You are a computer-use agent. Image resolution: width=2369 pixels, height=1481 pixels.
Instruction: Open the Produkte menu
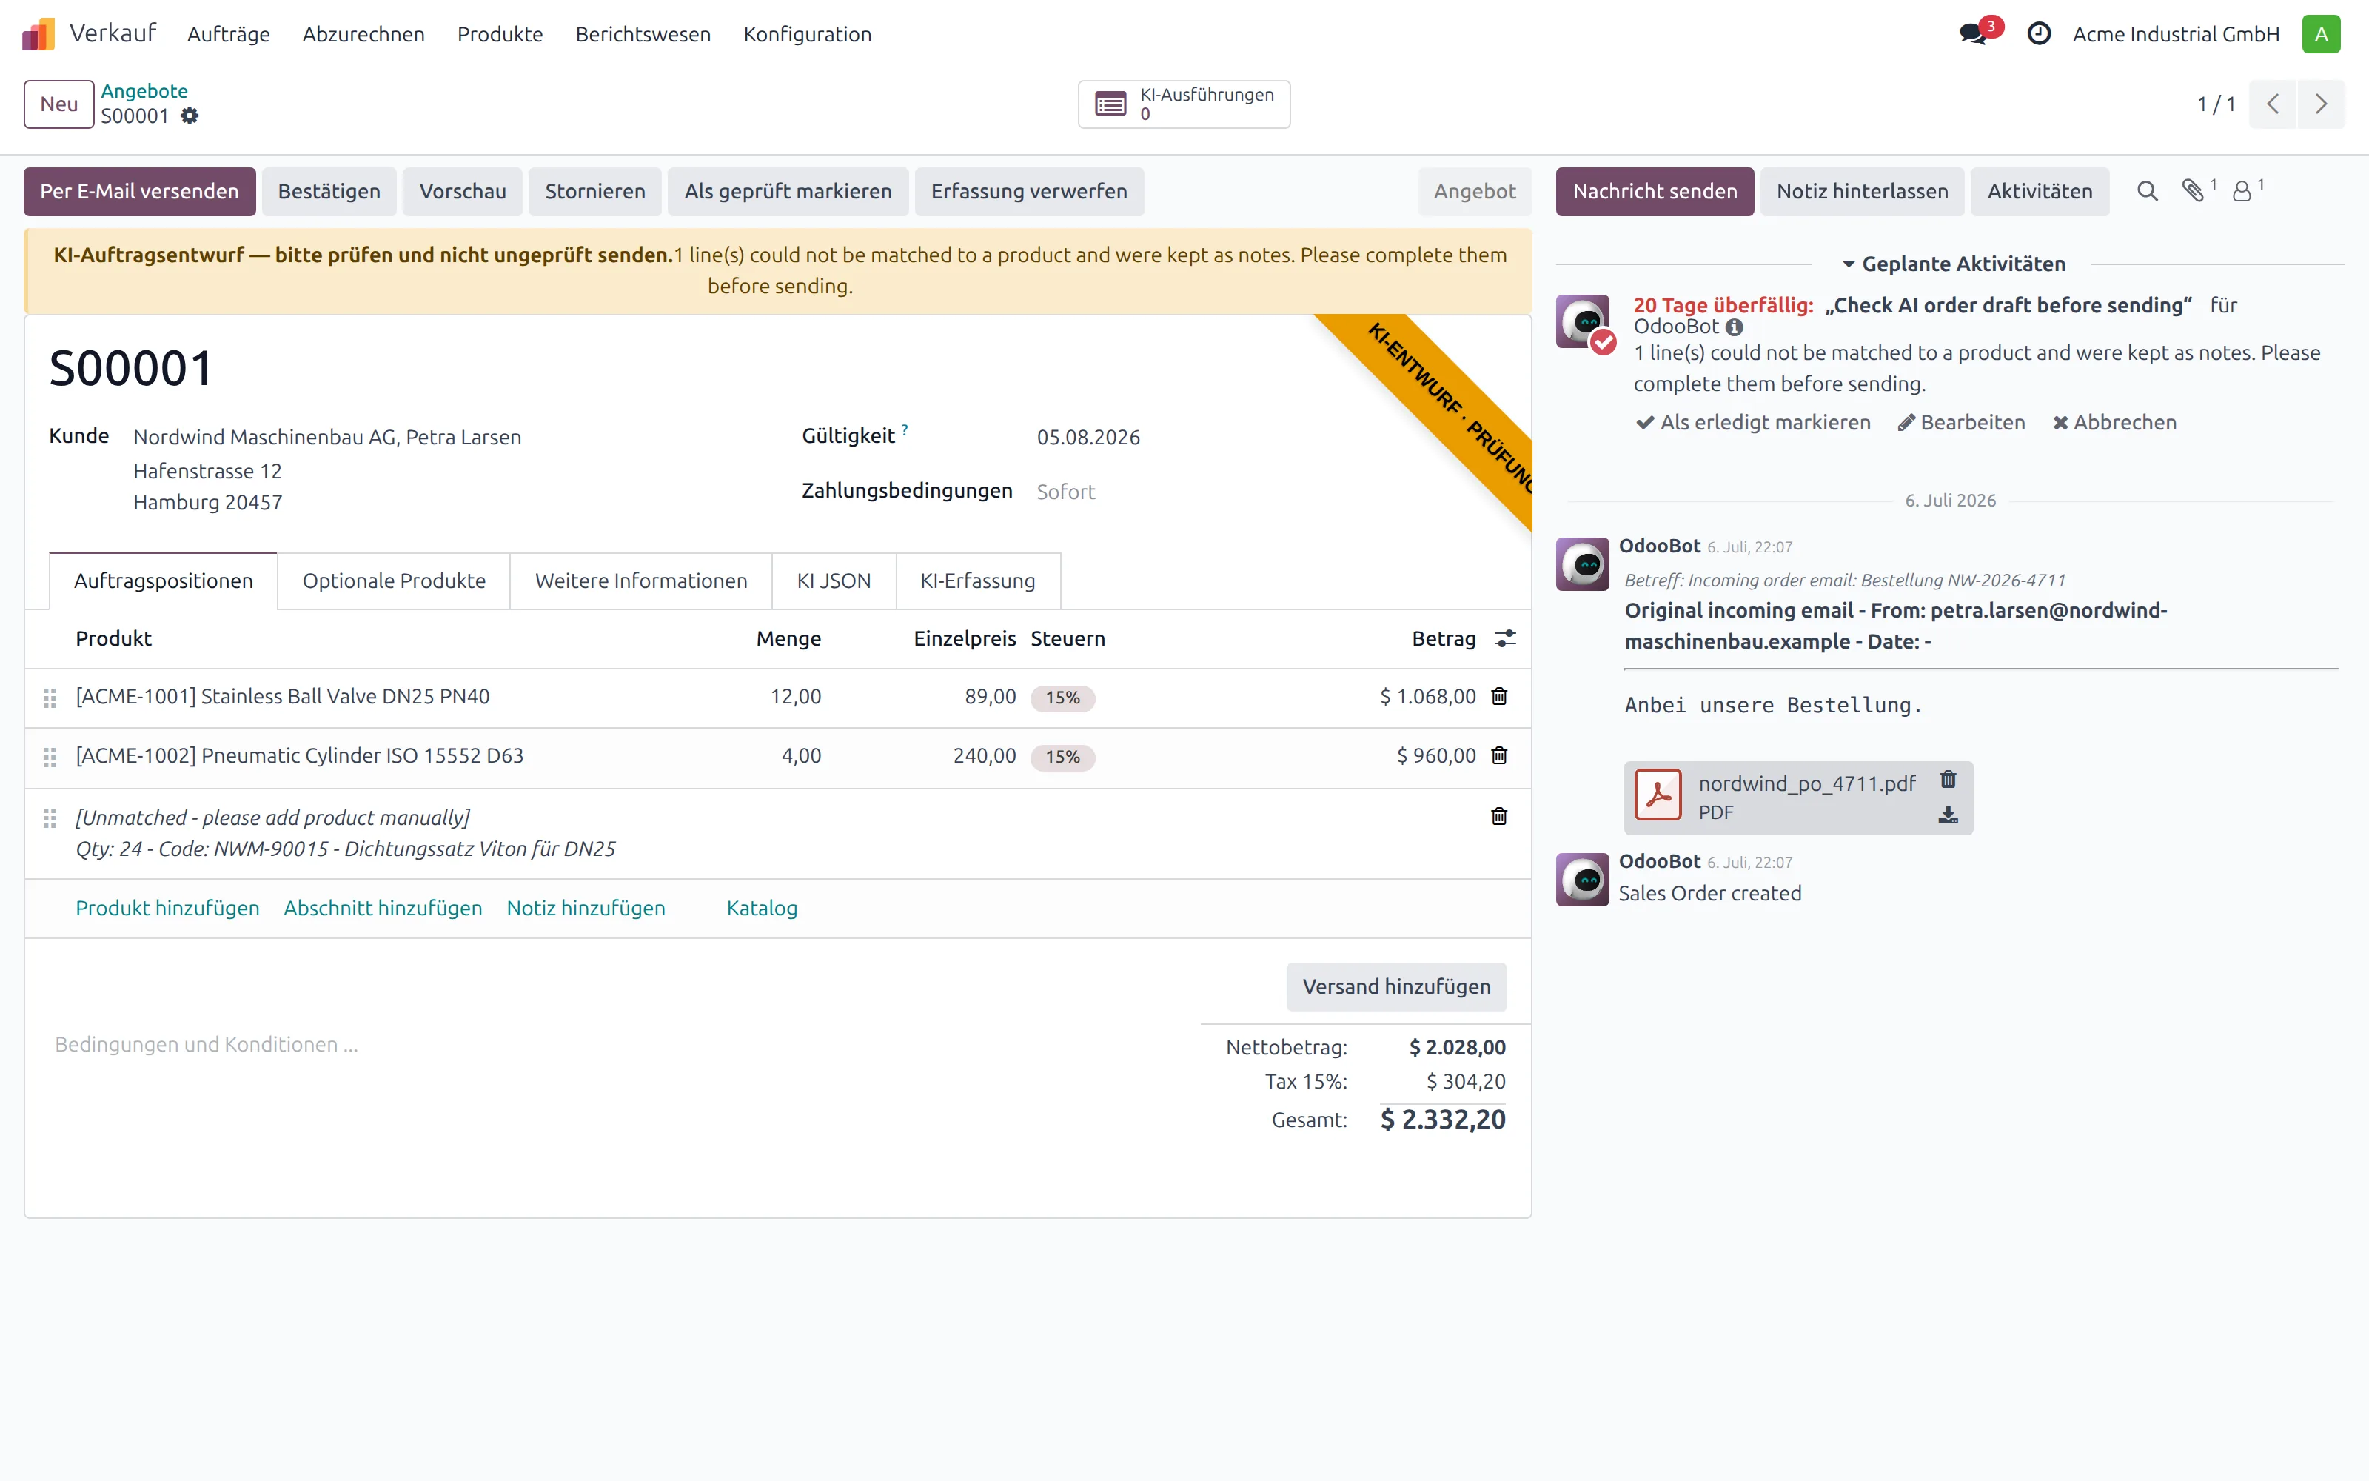coord(500,34)
